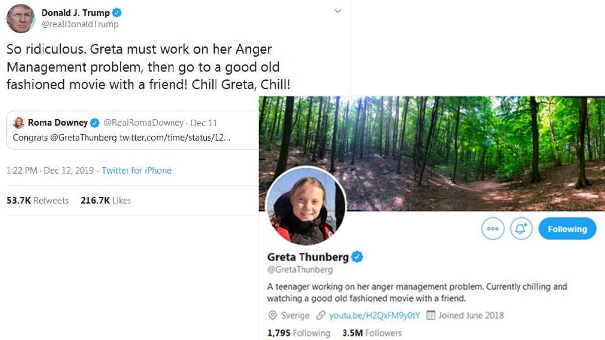This screenshot has height=340, width=605.
Task: View the 1,795 Following list
Action: 299,333
